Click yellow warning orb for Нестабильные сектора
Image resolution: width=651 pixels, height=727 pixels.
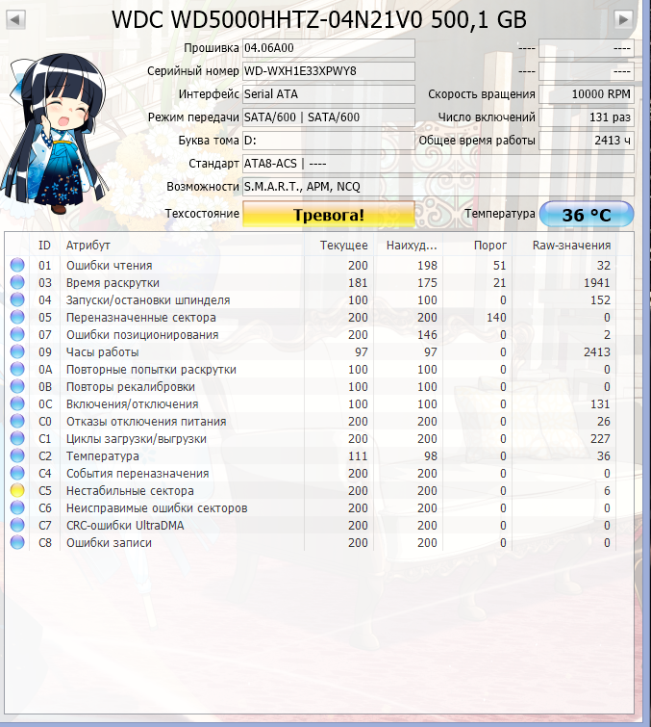click(x=17, y=490)
